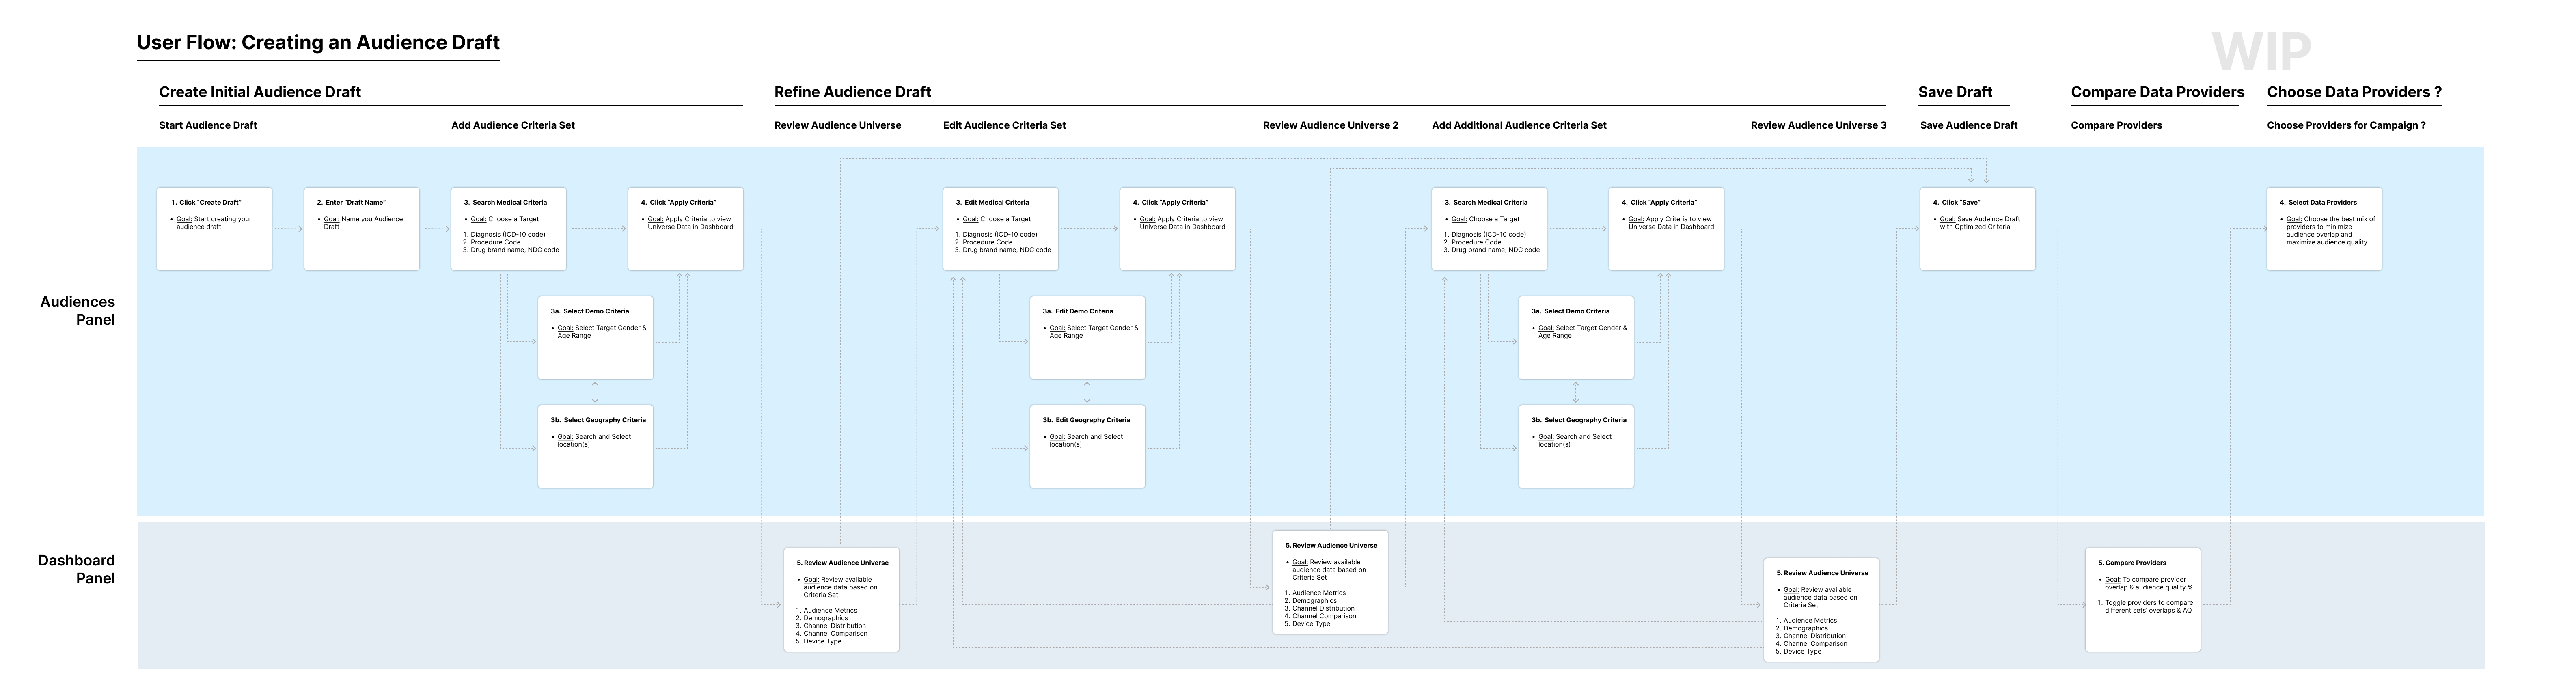Click "Start creating your audience draft" goal text

pyautogui.click(x=214, y=223)
